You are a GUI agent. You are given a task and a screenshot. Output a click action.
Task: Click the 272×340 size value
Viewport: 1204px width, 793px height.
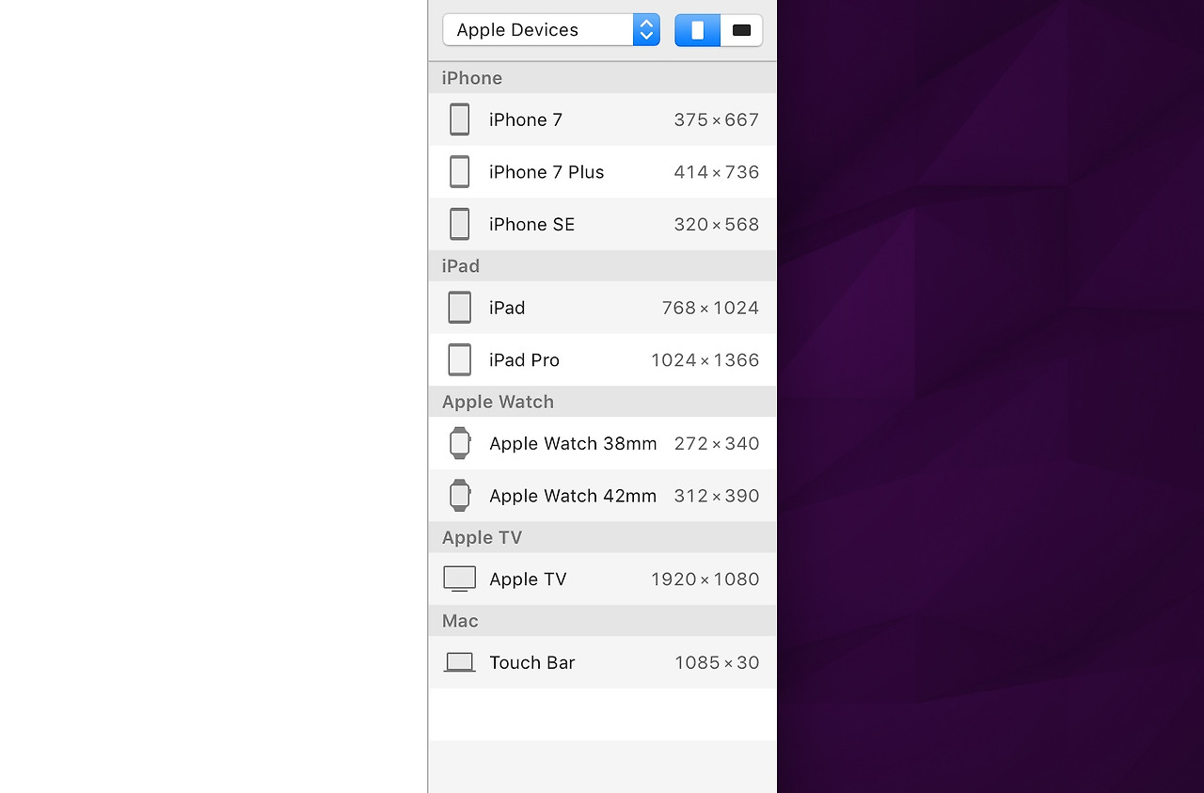pos(716,443)
